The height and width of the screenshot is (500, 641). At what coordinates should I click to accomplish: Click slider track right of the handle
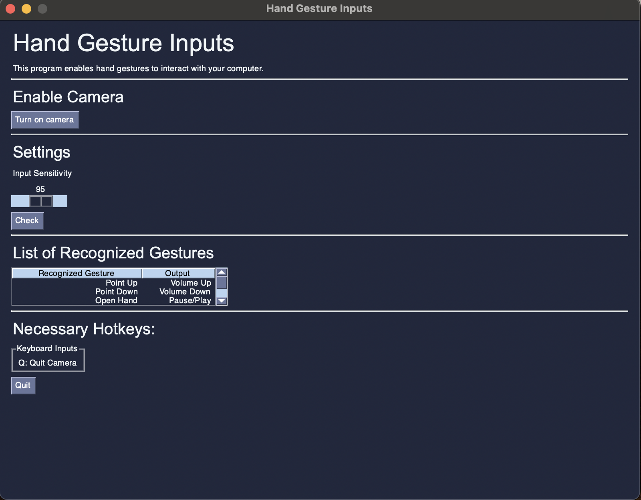pyautogui.click(x=60, y=201)
